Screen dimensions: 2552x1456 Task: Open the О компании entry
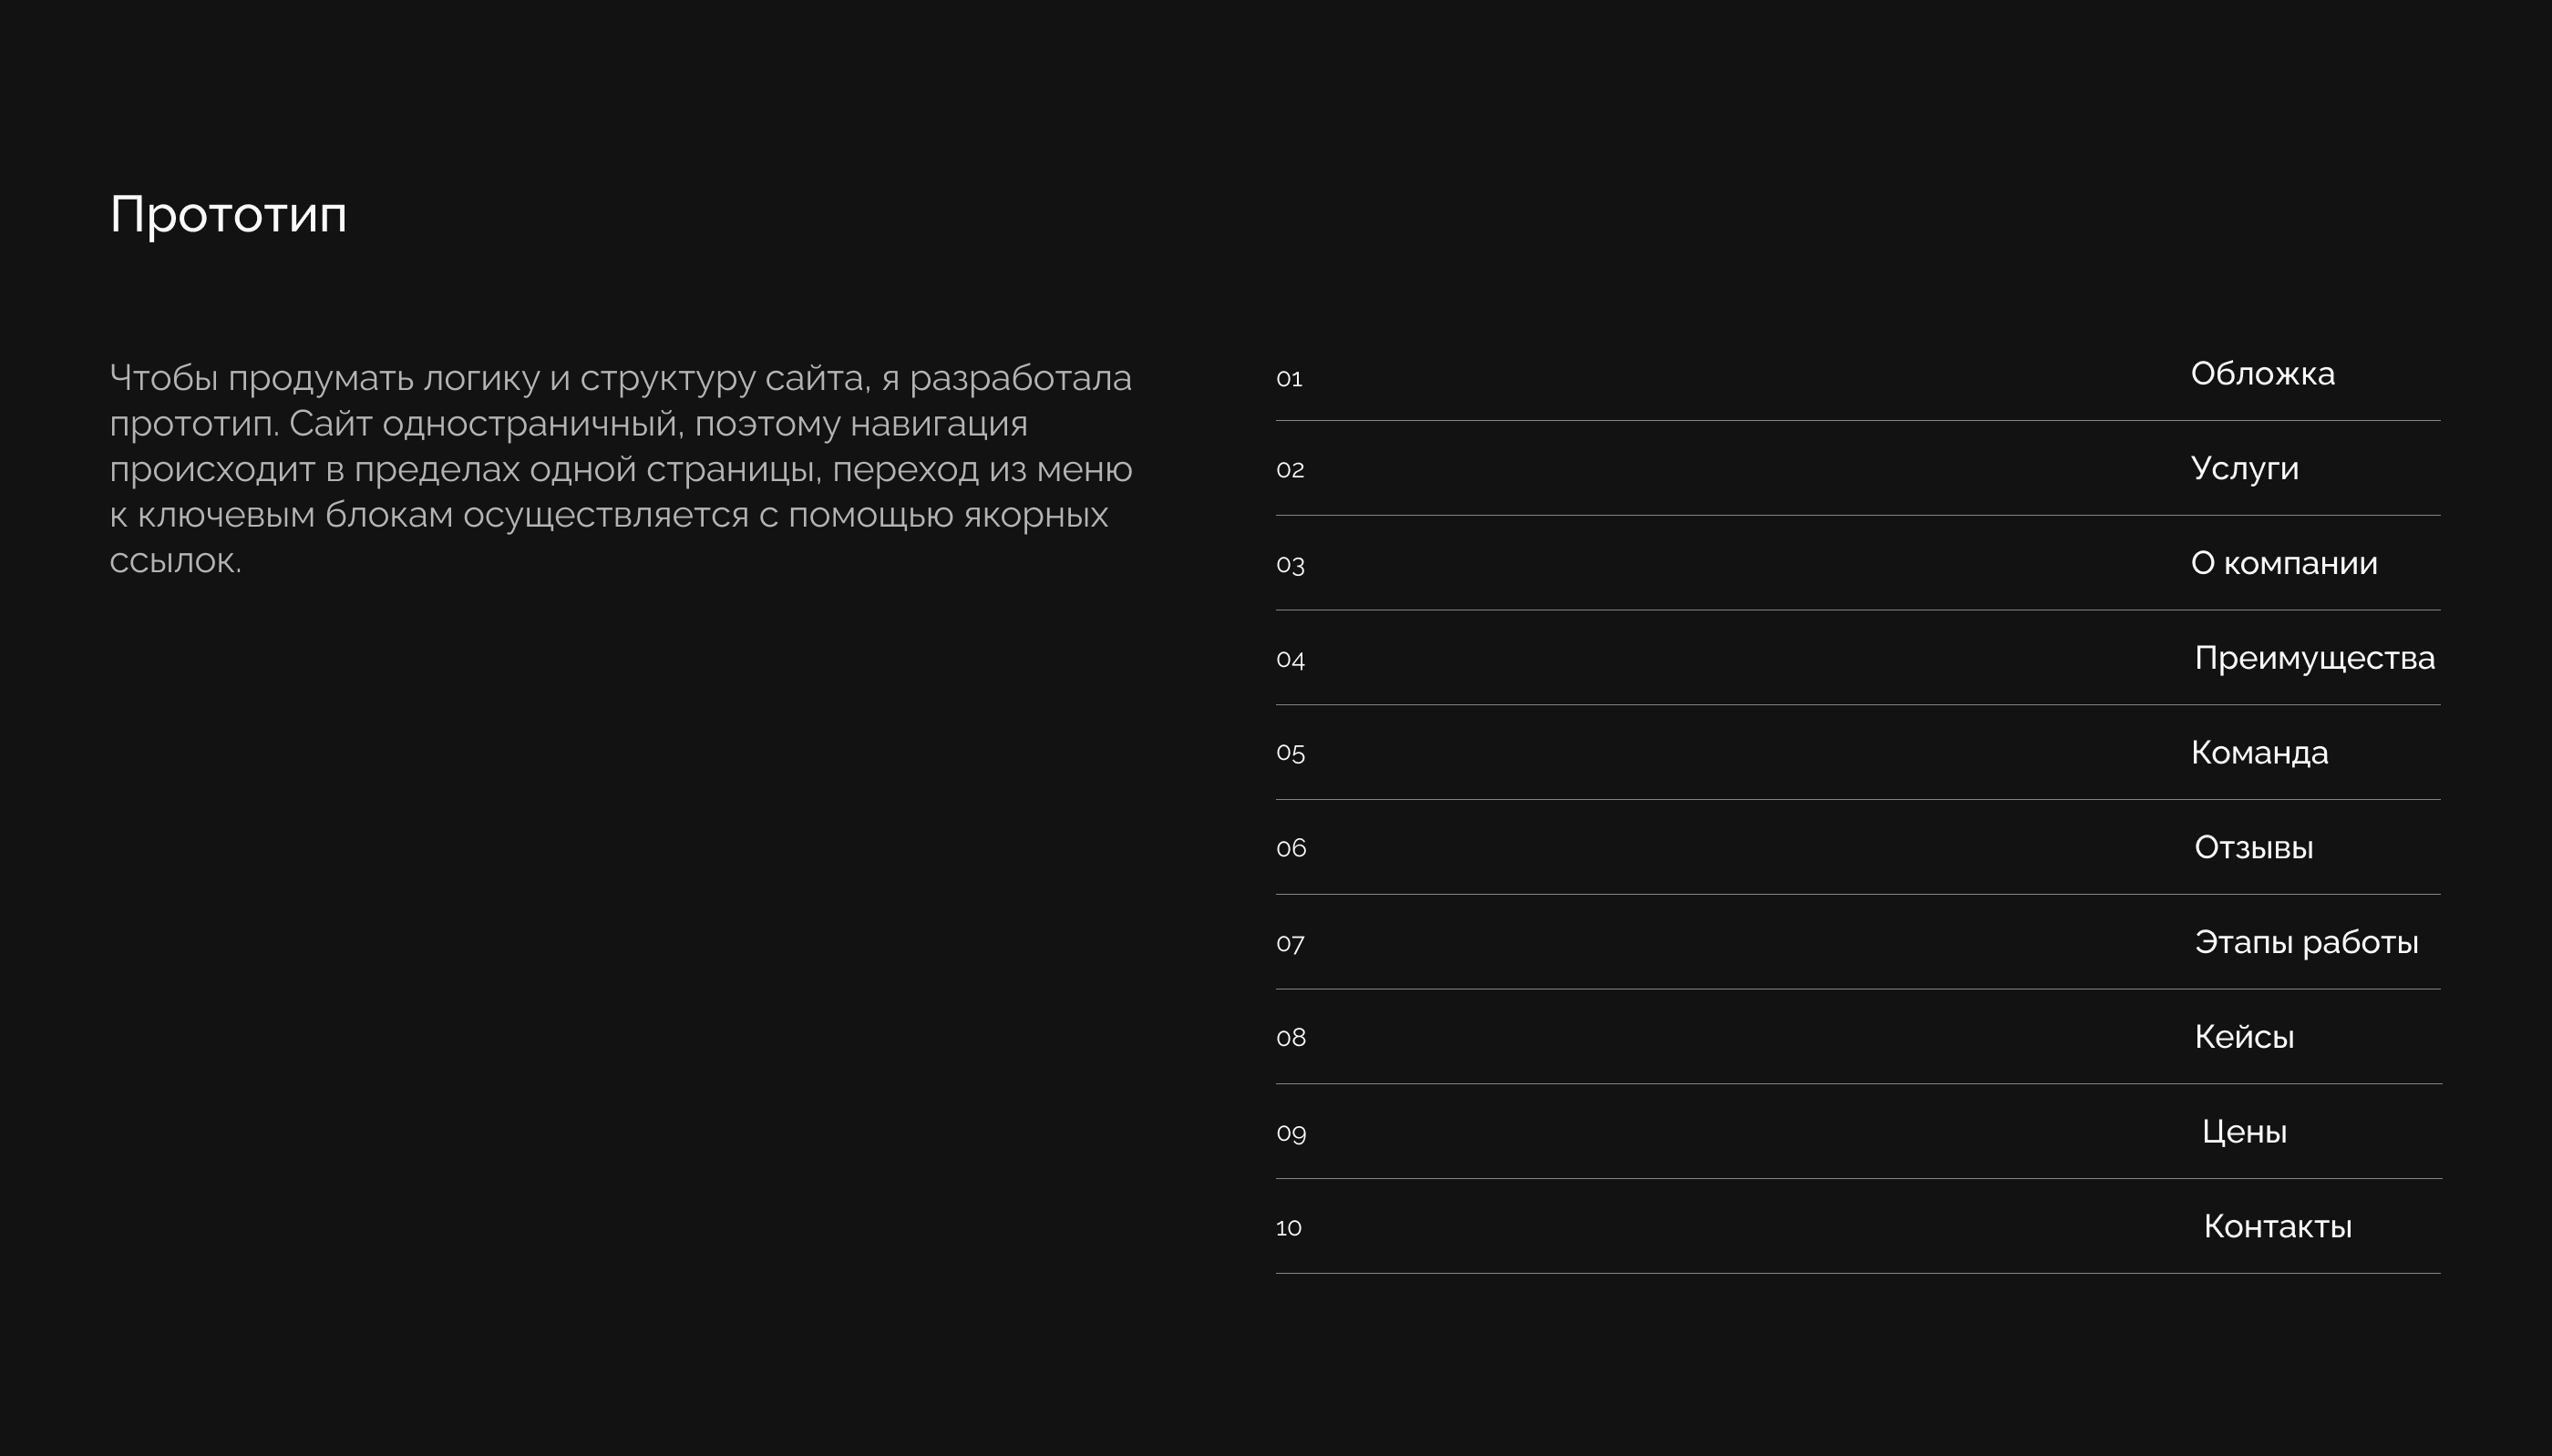[x=2283, y=563]
